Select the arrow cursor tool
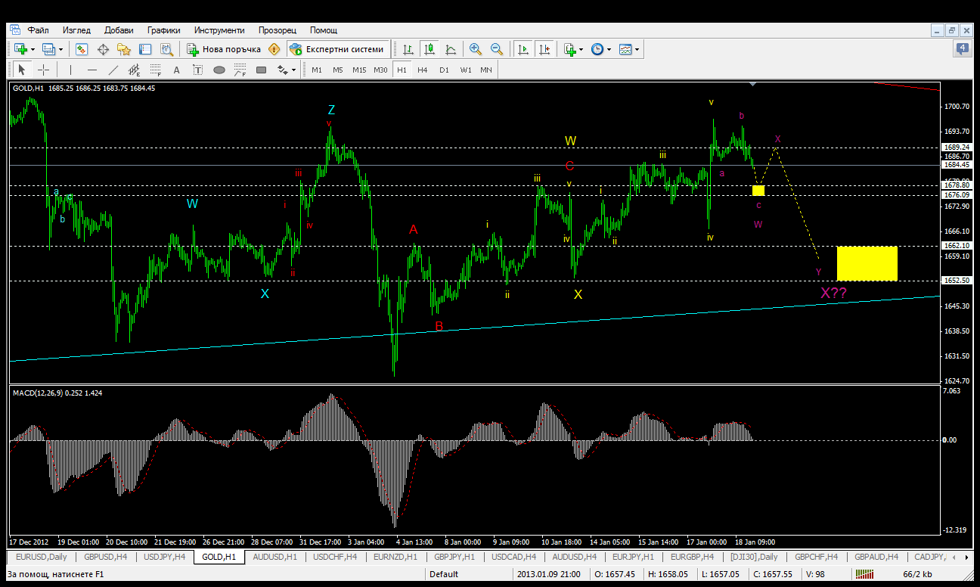Image resolution: width=980 pixels, height=587 pixels. (22, 70)
